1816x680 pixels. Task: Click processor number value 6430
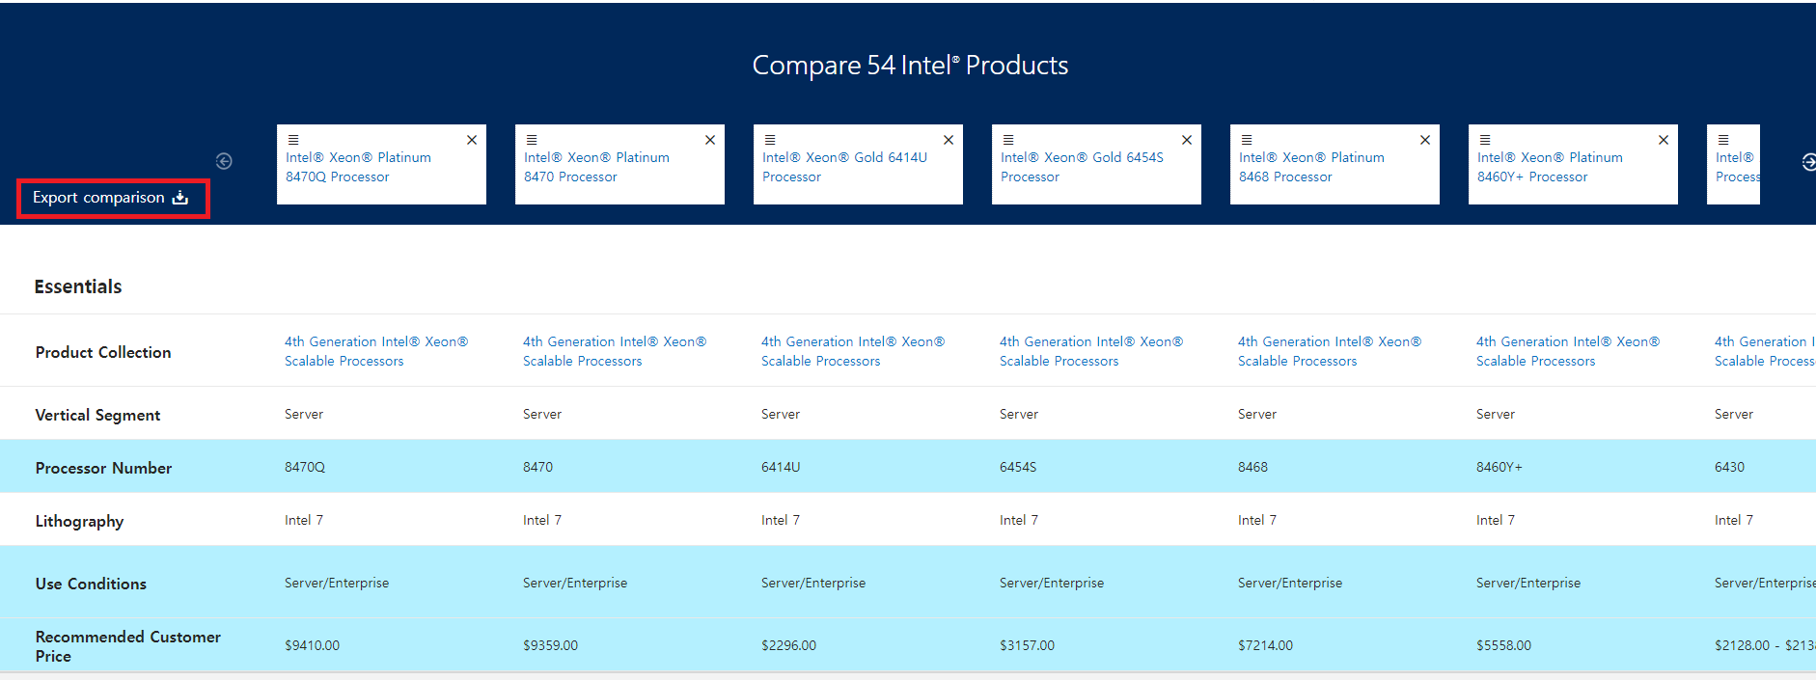(1729, 467)
